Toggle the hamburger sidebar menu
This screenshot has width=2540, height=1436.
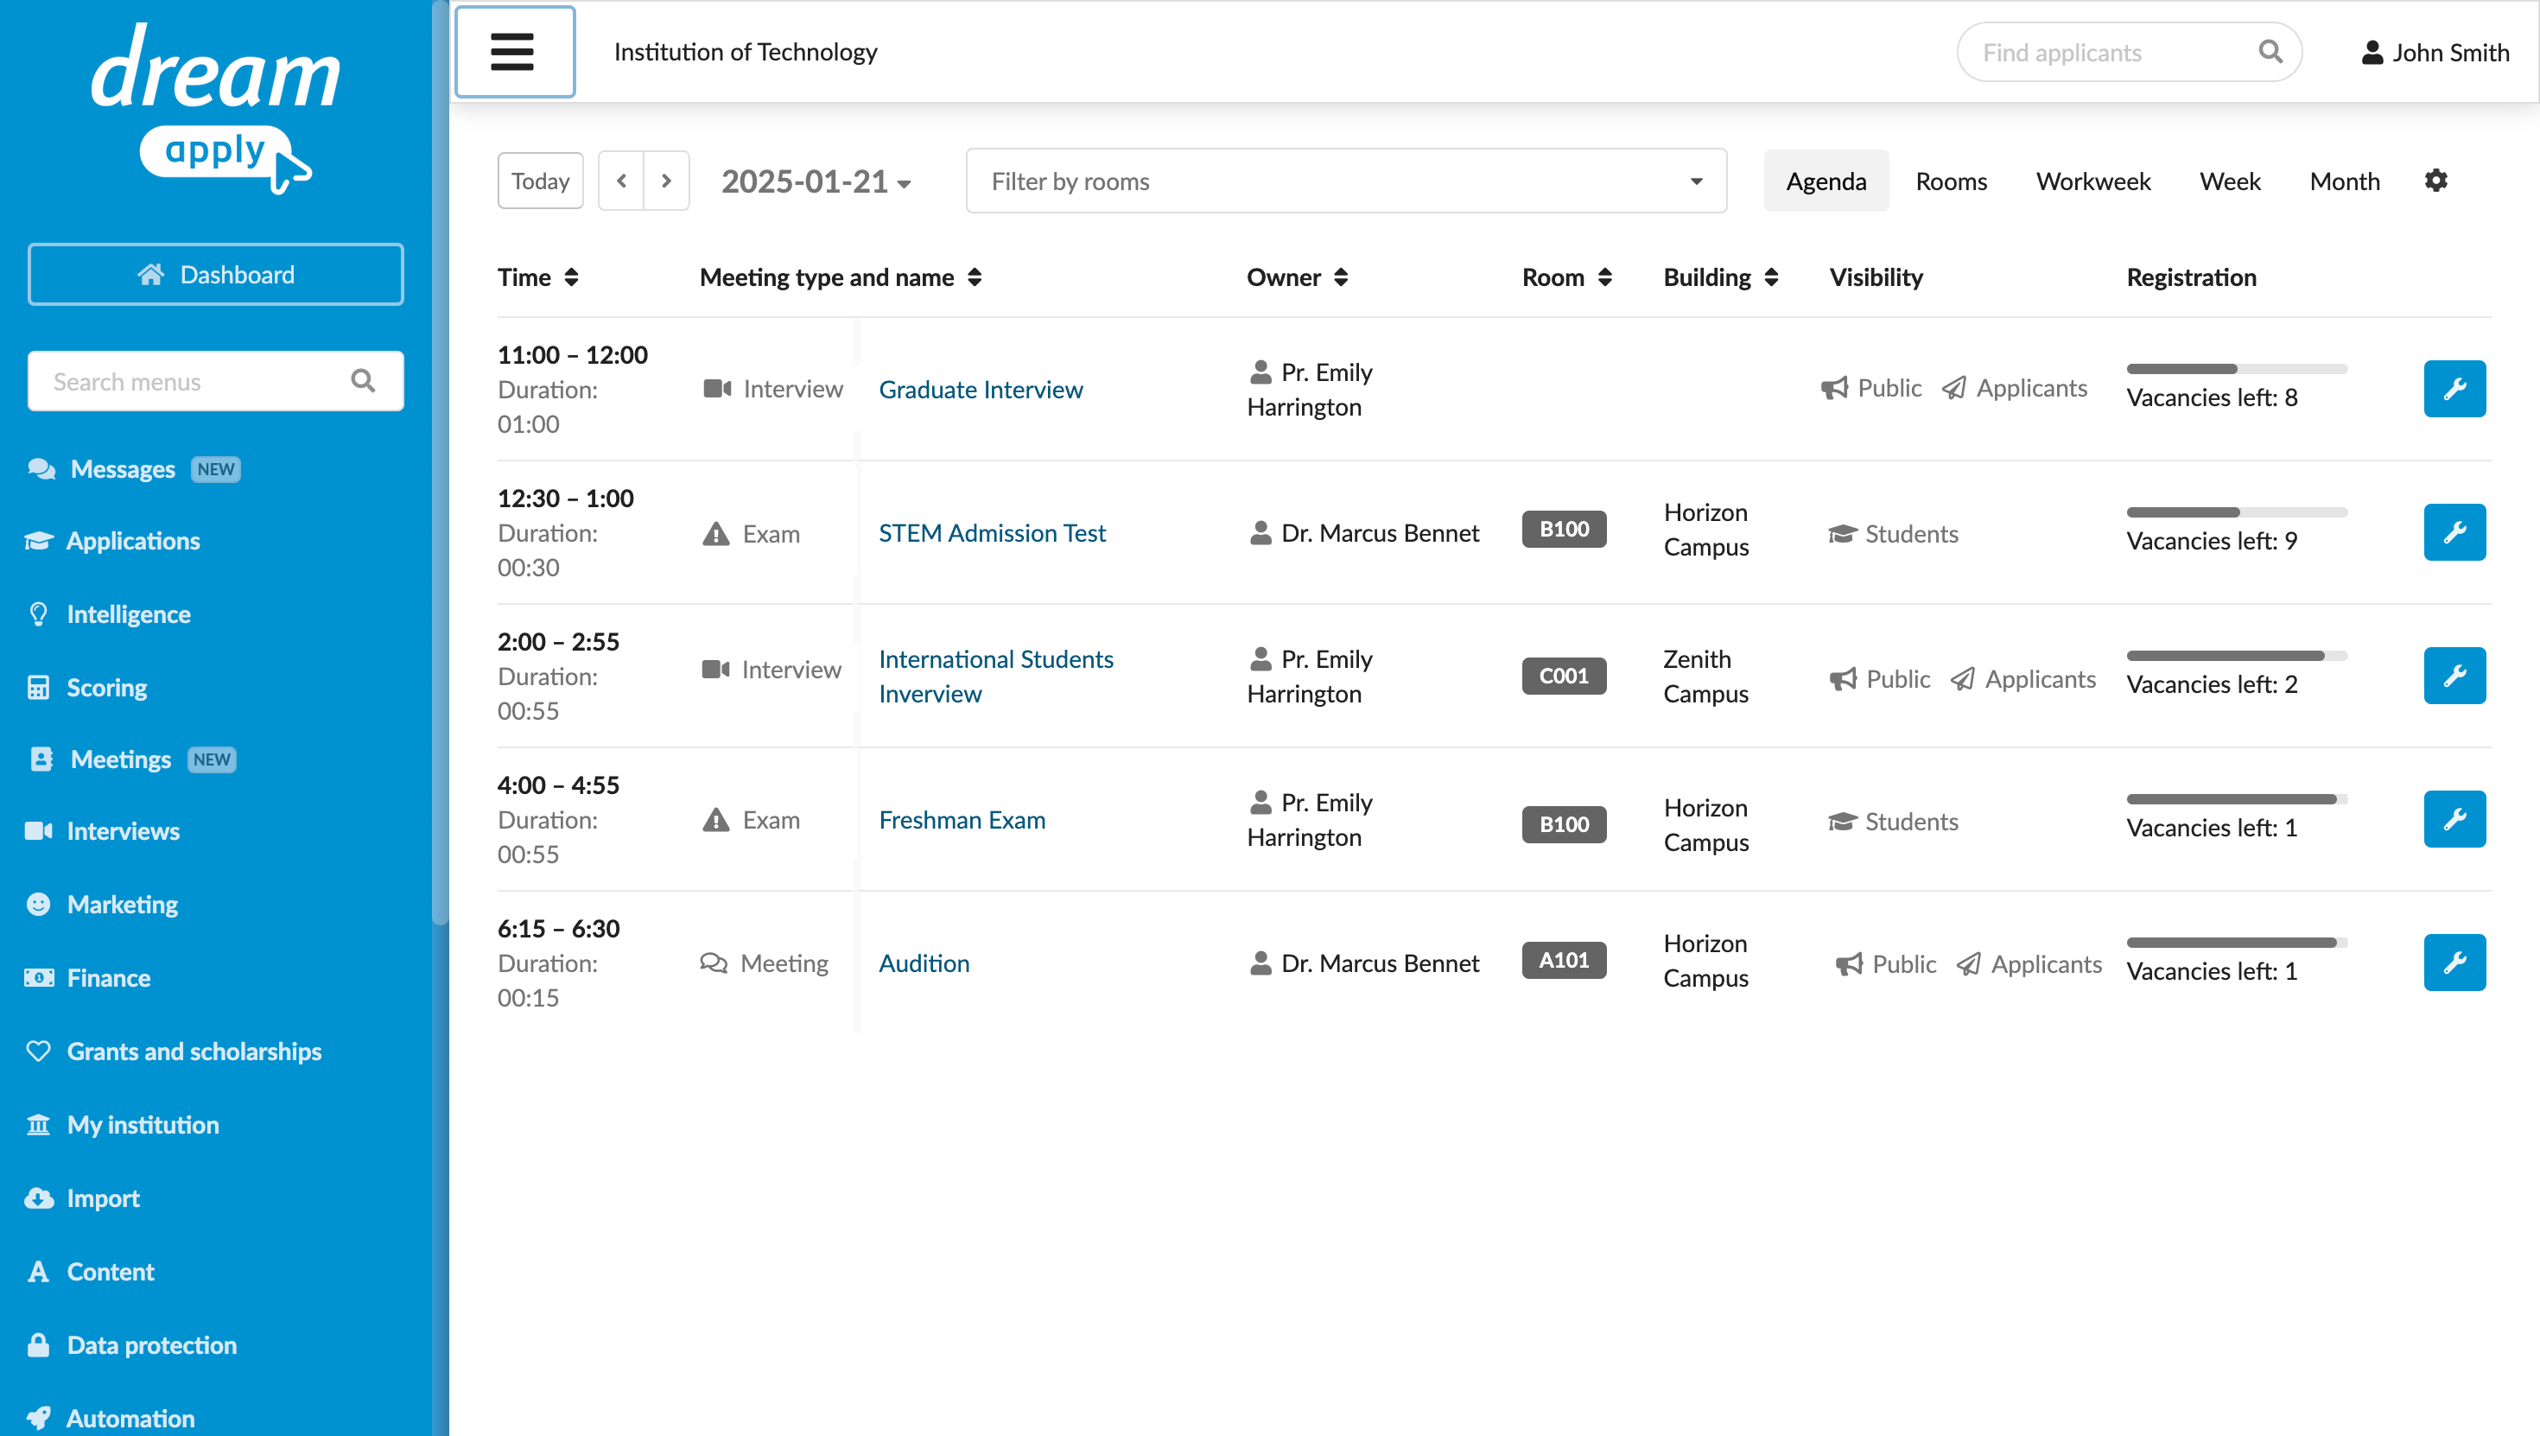click(515, 51)
